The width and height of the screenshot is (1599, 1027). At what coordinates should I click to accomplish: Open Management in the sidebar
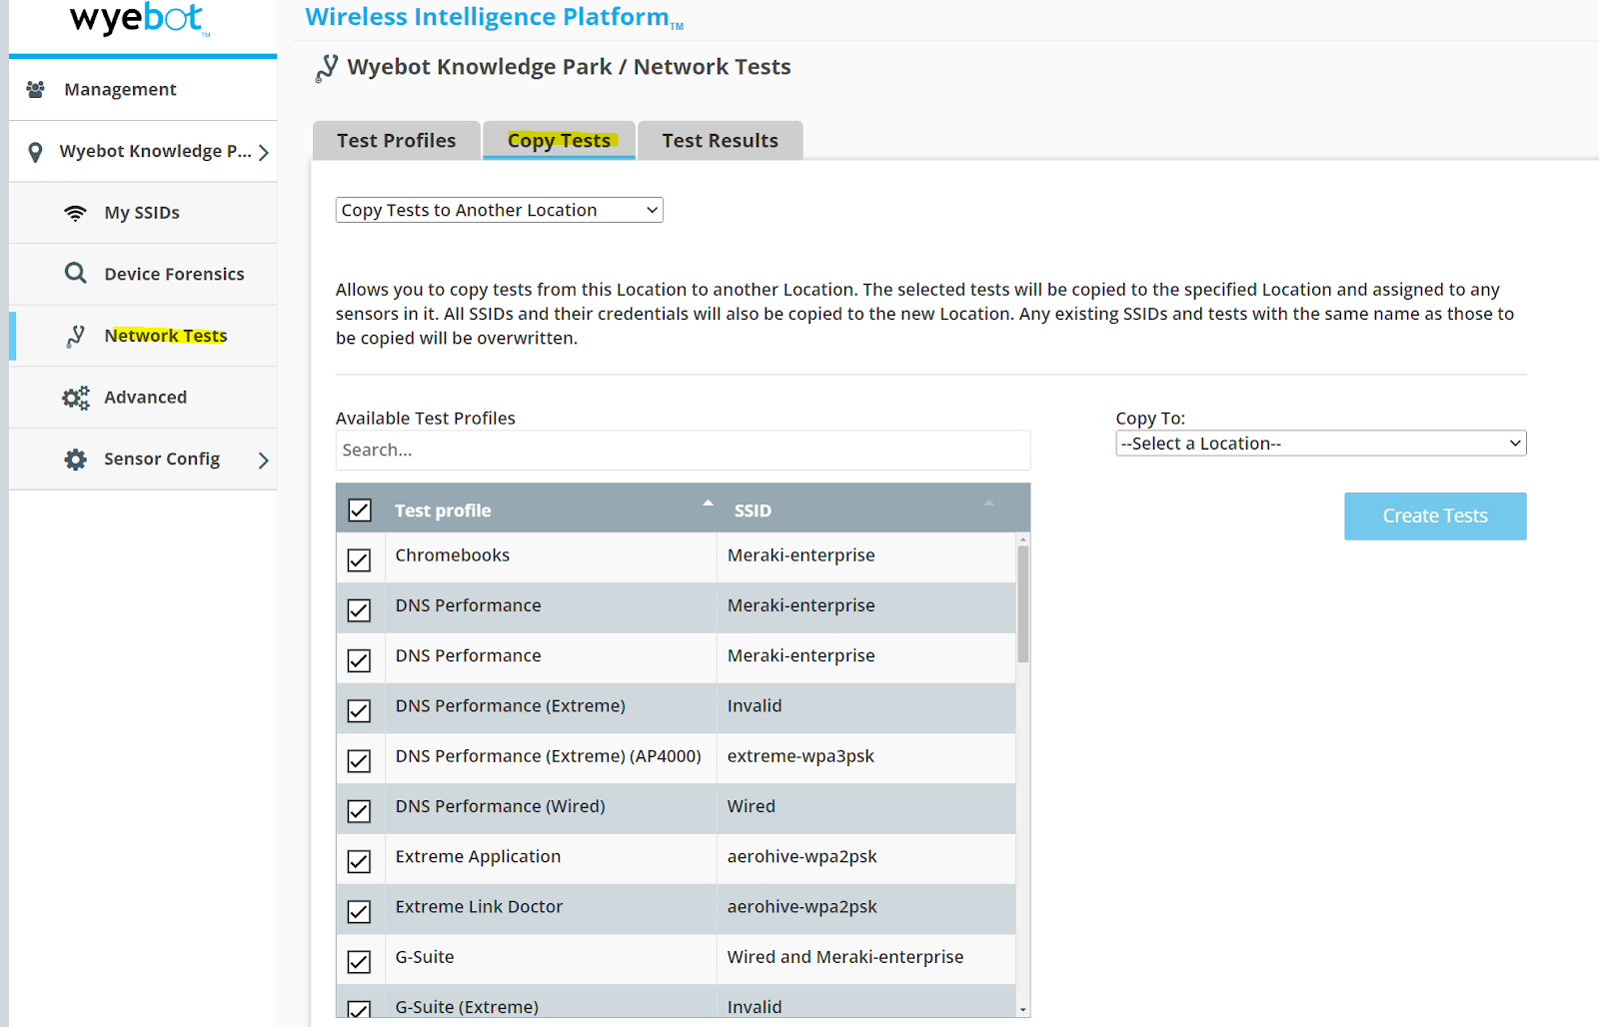tap(143, 90)
